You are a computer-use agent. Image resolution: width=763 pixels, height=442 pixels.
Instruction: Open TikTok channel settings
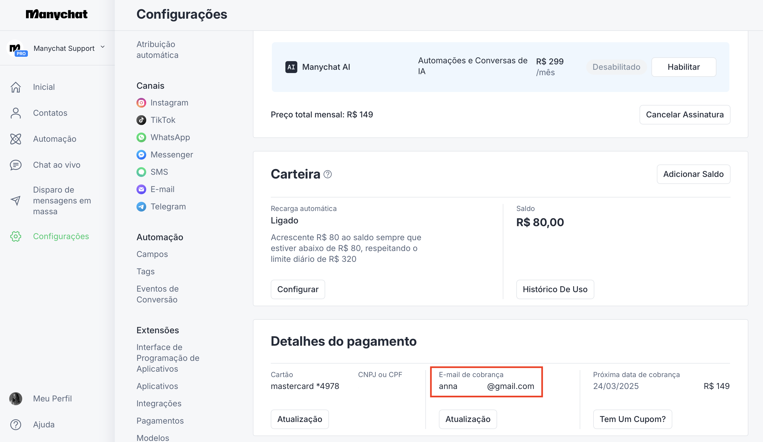163,120
